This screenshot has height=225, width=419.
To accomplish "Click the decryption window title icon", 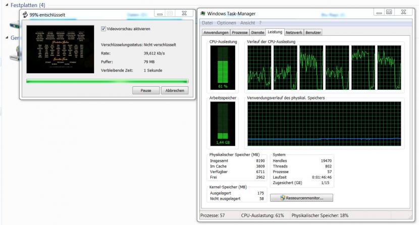I will 25,15.
